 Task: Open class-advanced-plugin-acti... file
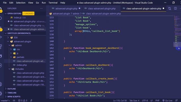click(25, 77)
